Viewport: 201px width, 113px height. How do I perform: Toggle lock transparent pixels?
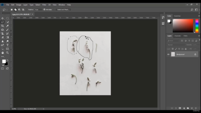tap(173, 49)
